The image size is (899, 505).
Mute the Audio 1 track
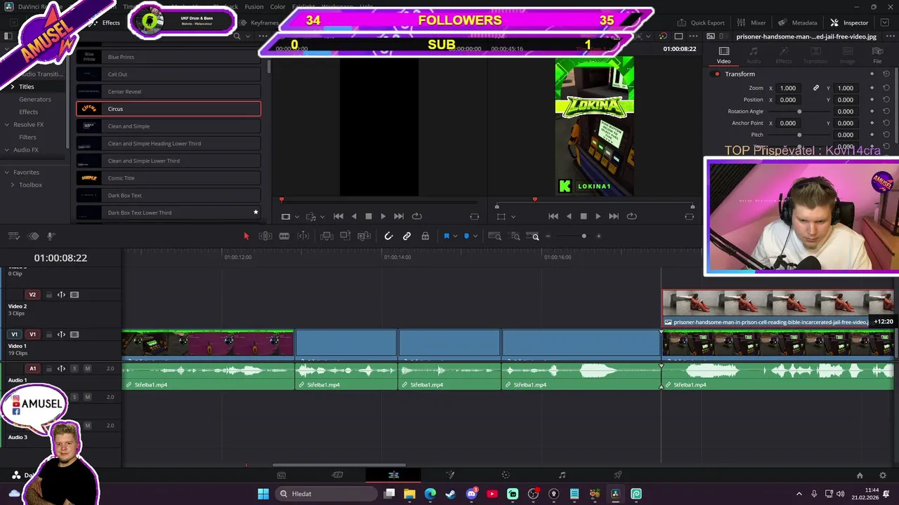pyautogui.click(x=87, y=368)
